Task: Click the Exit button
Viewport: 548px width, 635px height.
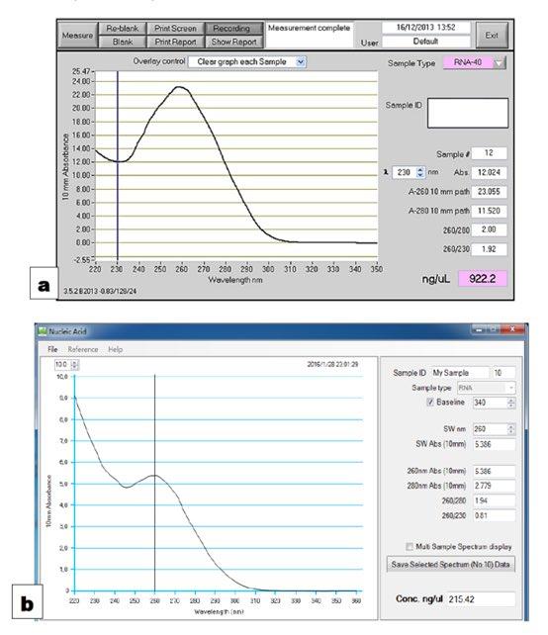Action: click(492, 36)
